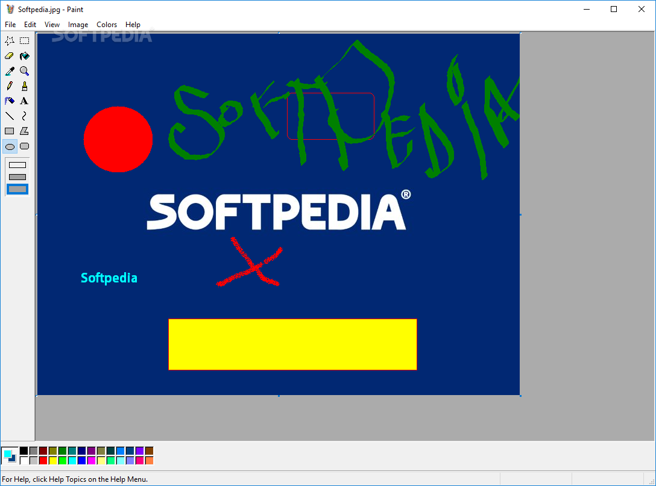
Task: Choose the brown swatch
Action: click(x=149, y=450)
